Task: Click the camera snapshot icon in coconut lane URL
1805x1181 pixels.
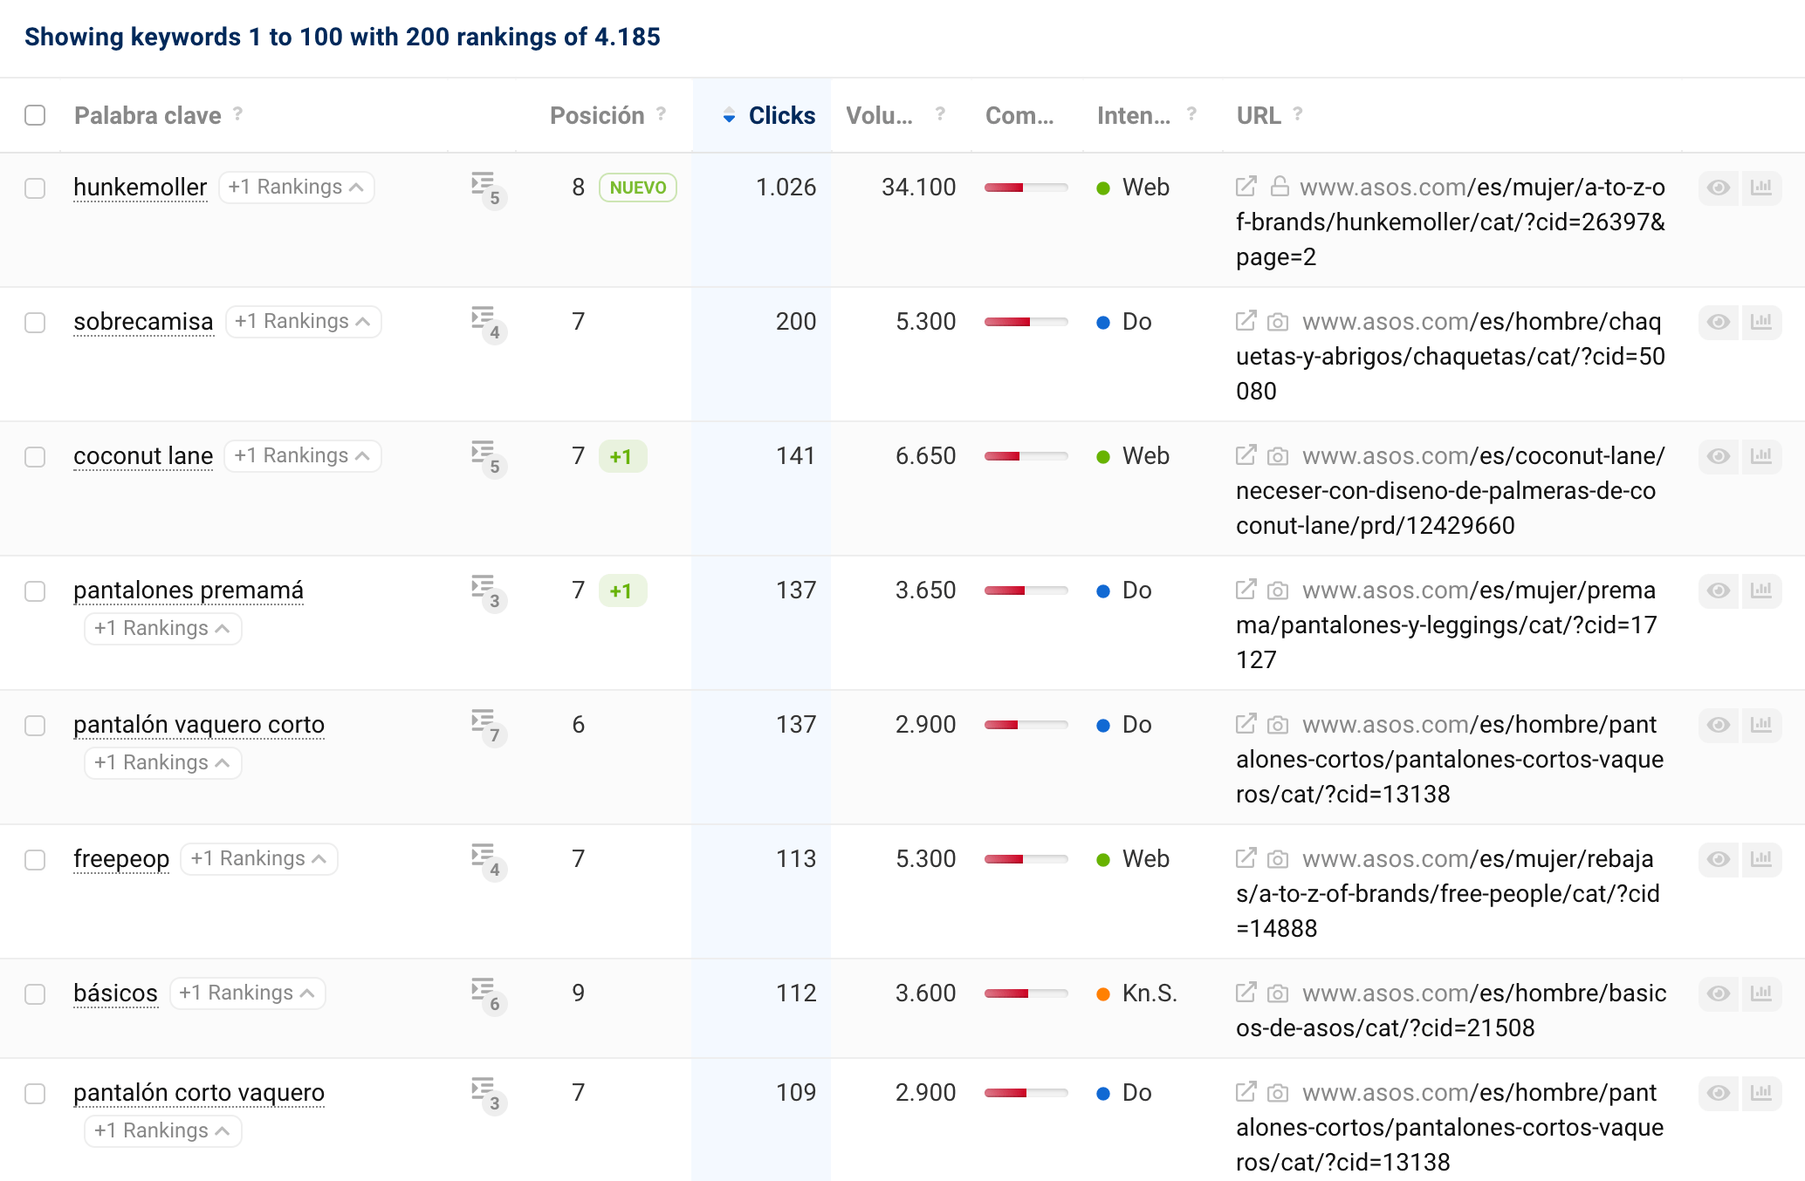Action: (1278, 456)
